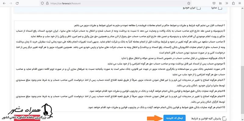Go forward to the next page
This screenshot has width=244, height=121.
[x=11, y=3]
